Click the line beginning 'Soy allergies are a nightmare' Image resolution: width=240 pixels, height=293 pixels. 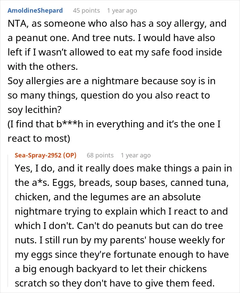click(111, 81)
